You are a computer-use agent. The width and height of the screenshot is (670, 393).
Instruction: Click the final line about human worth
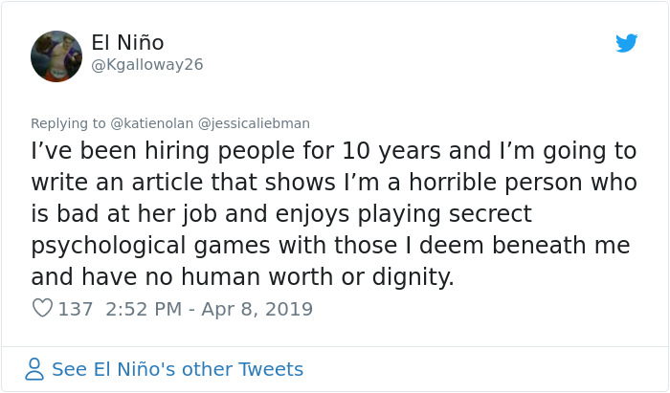[242, 276]
